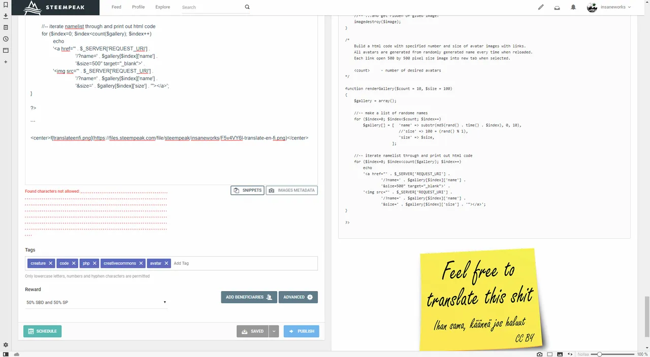Viewport: 650px width, 357px height.
Task: Open the Feed menu
Action: 116,7
